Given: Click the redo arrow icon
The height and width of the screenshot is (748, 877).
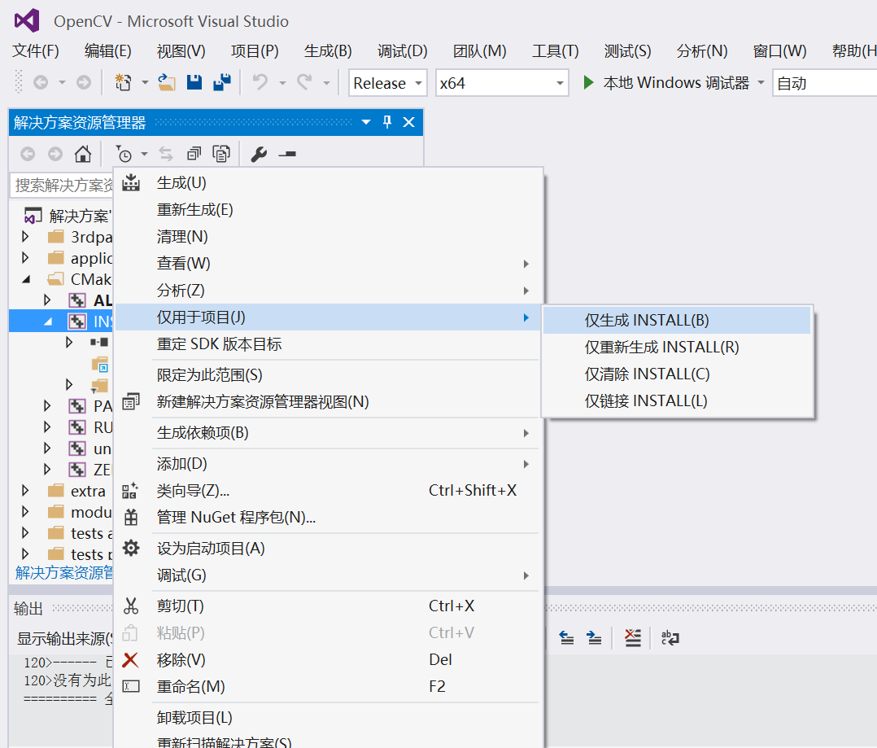Looking at the screenshot, I should point(304,83).
